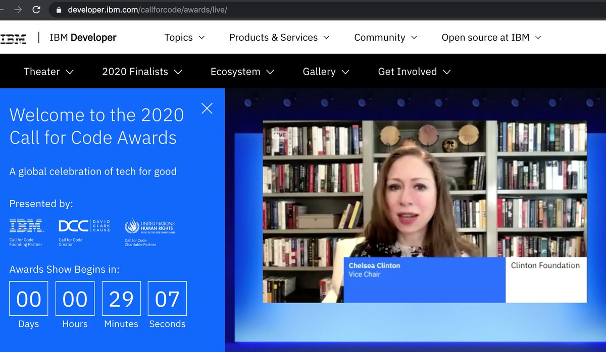Click the 'Welcome to the 2020 Call for Code Awards' heading

(96, 126)
